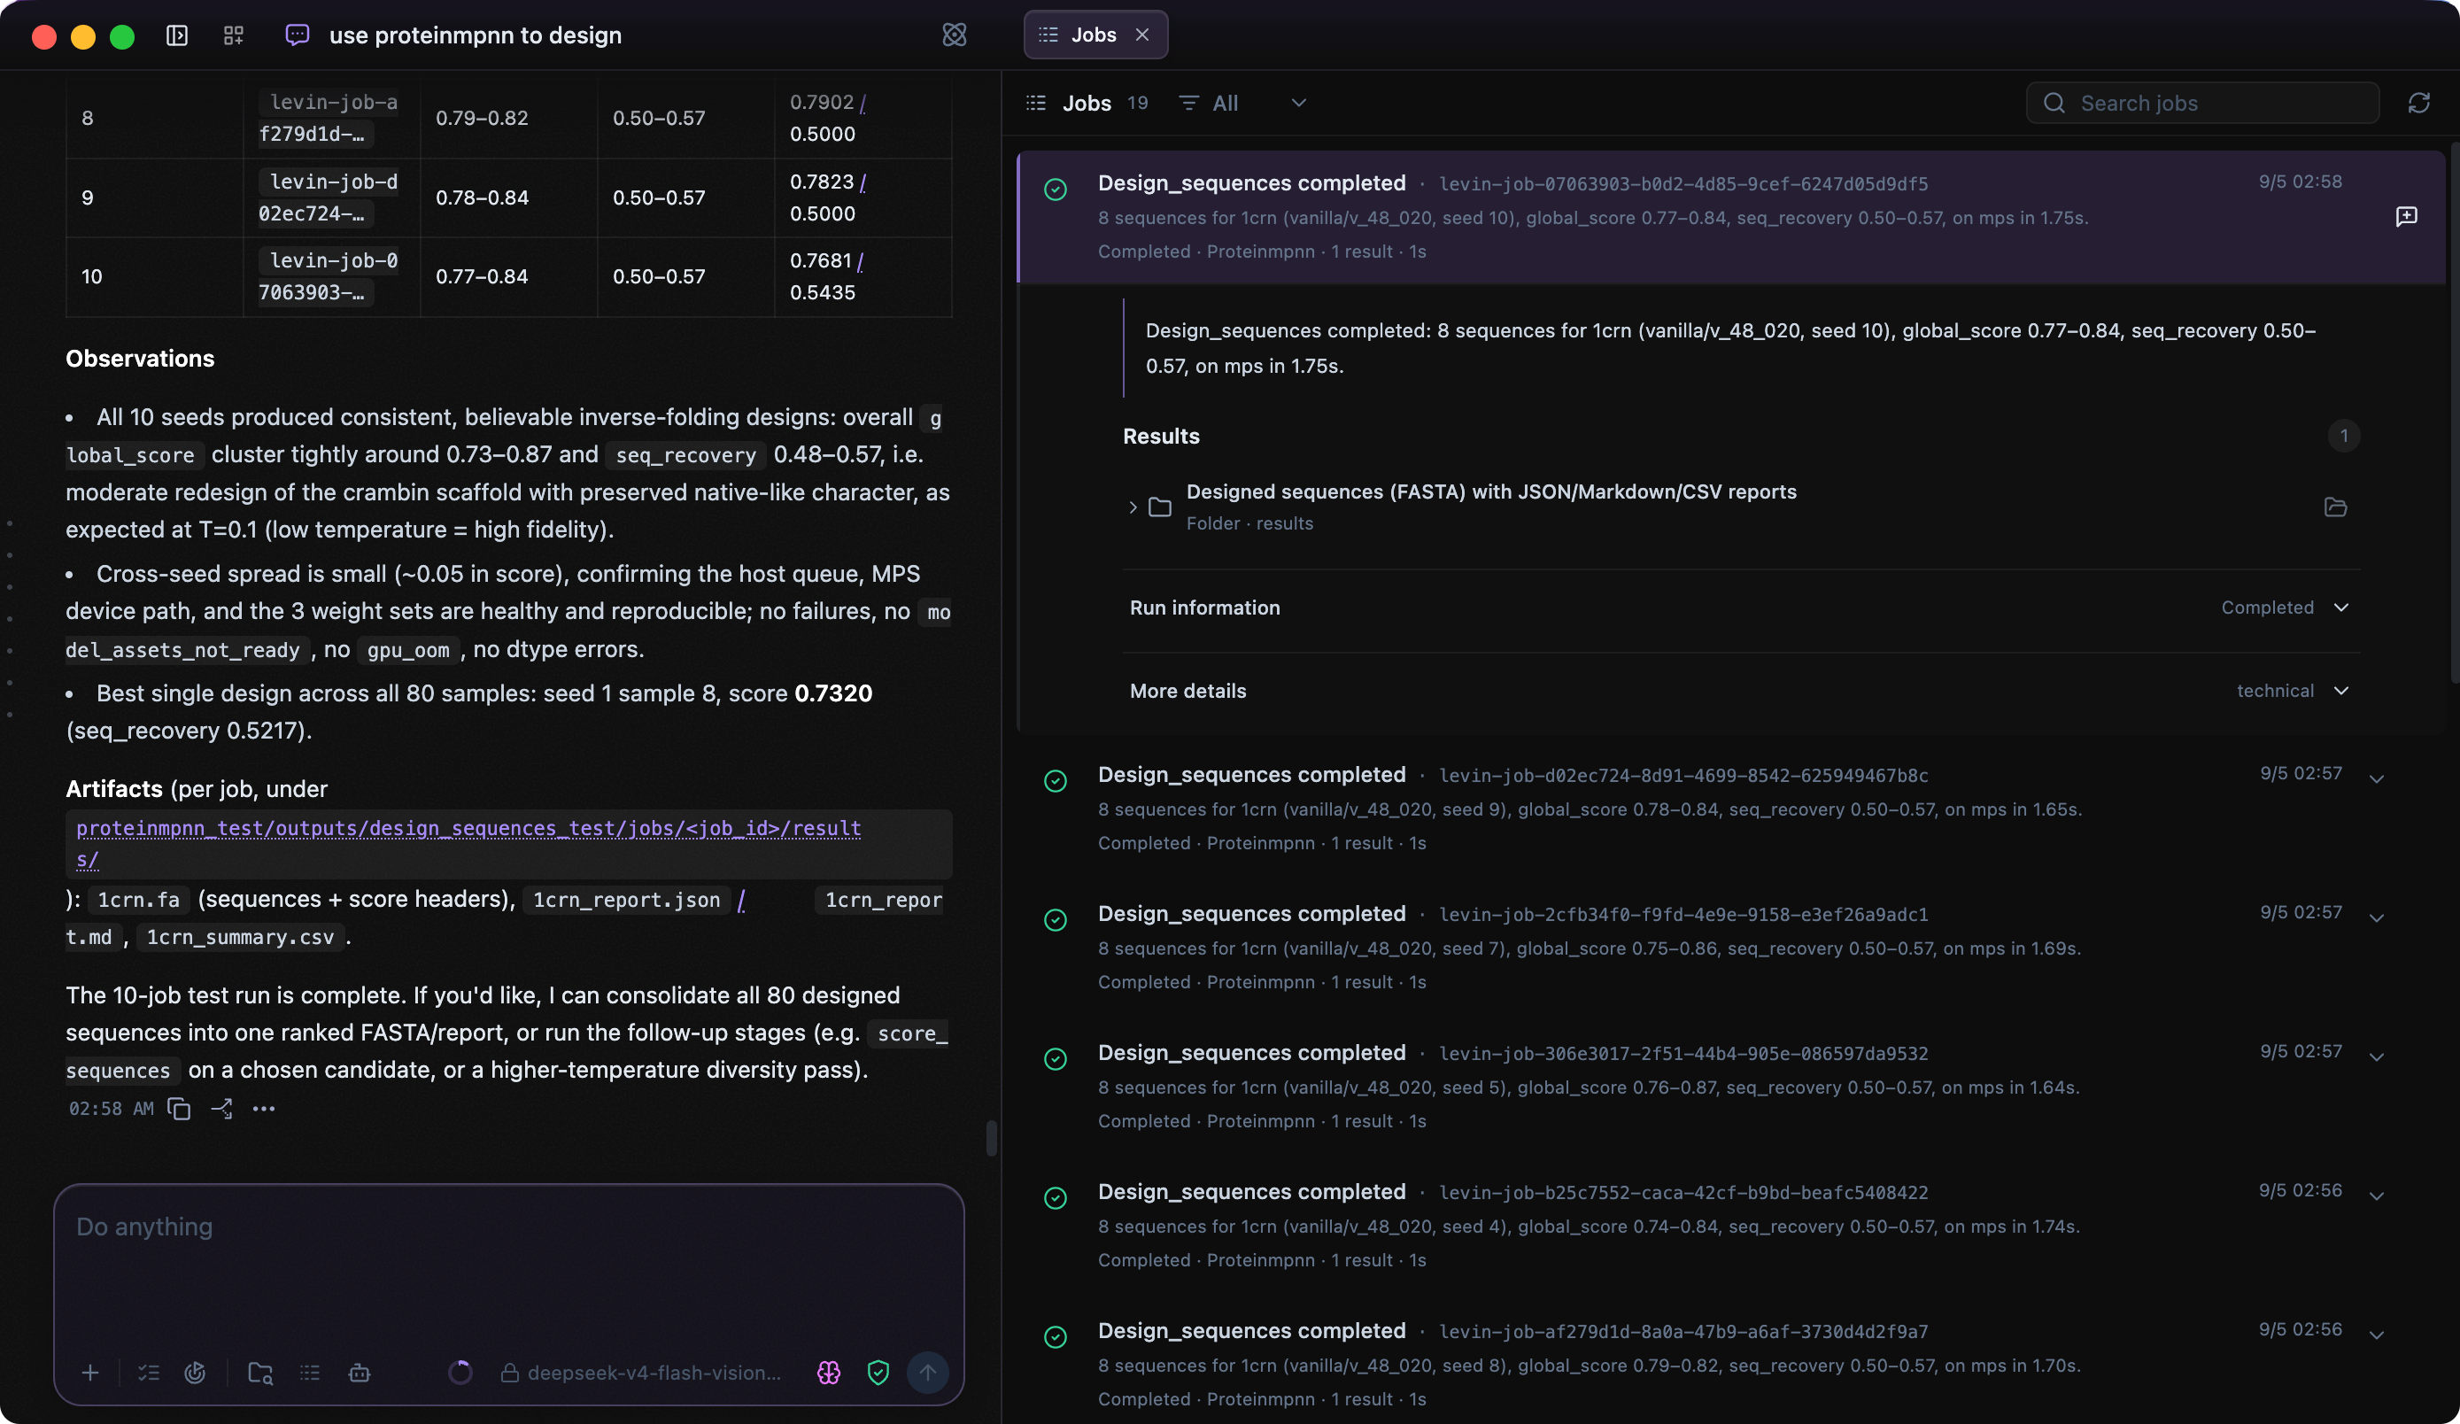Click the checklist icon in composer toolbar
This screenshot has height=1424, width=2460.
(x=149, y=1374)
